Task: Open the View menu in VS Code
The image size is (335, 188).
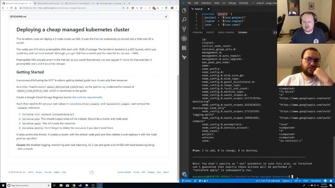Action: click(x=217, y=3)
